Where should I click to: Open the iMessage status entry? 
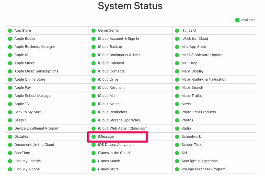(106, 137)
